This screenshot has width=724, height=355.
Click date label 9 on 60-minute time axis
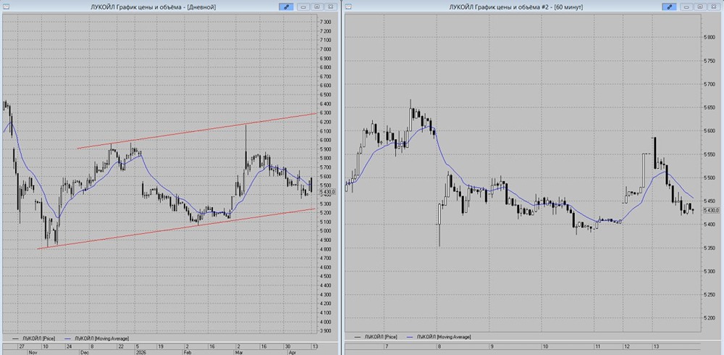(492, 346)
